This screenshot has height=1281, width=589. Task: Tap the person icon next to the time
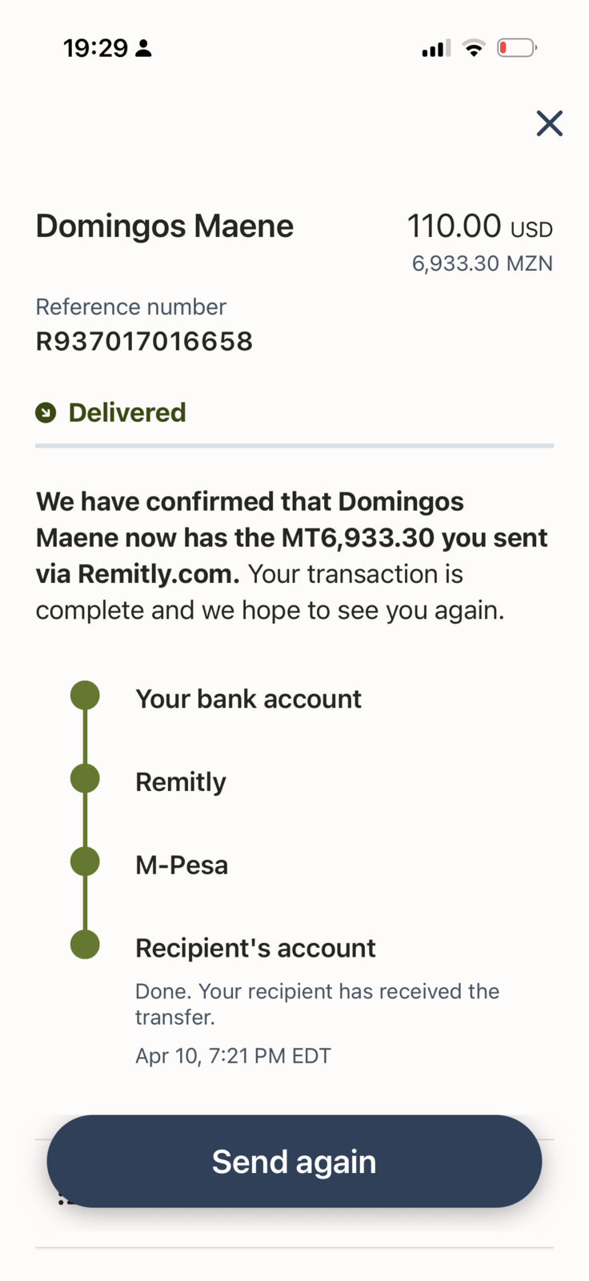click(143, 49)
